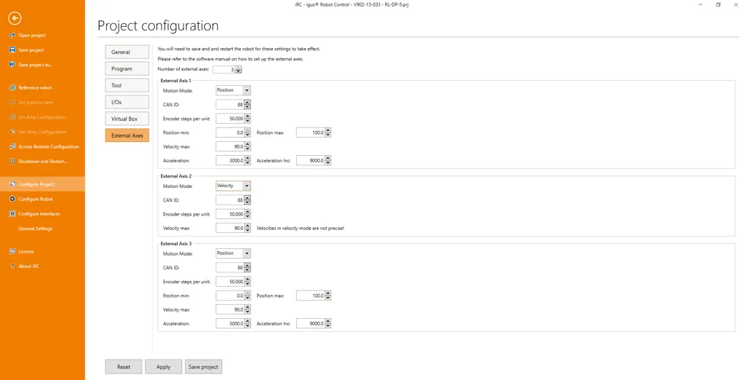The image size is (744, 380).
Task: Expand External Axis 1 Motion Mode dropdown
Action: point(247,90)
